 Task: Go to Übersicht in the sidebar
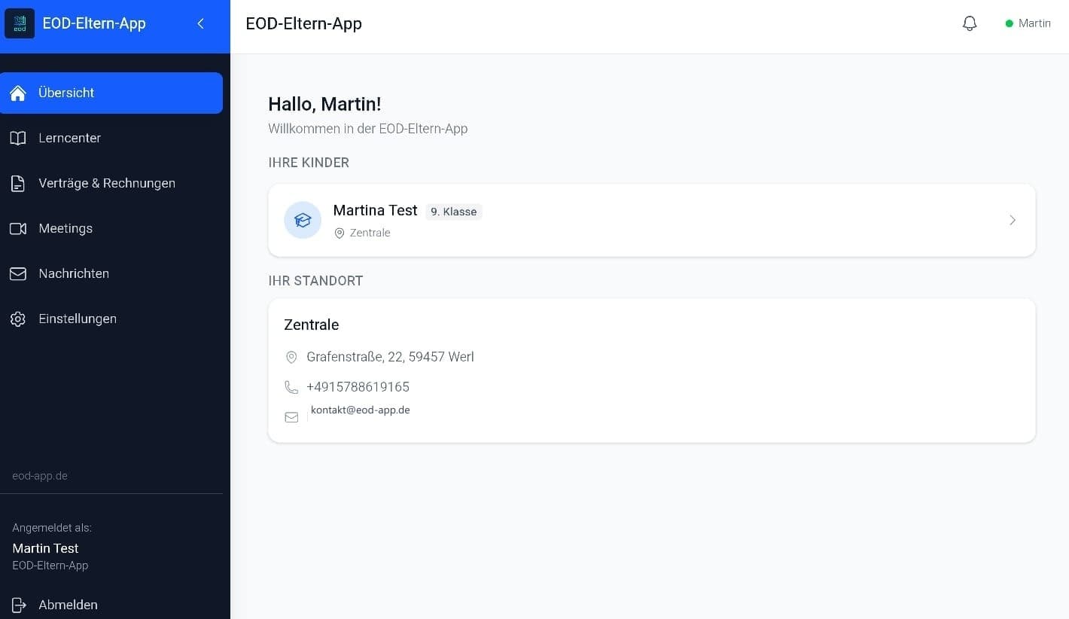(111, 93)
